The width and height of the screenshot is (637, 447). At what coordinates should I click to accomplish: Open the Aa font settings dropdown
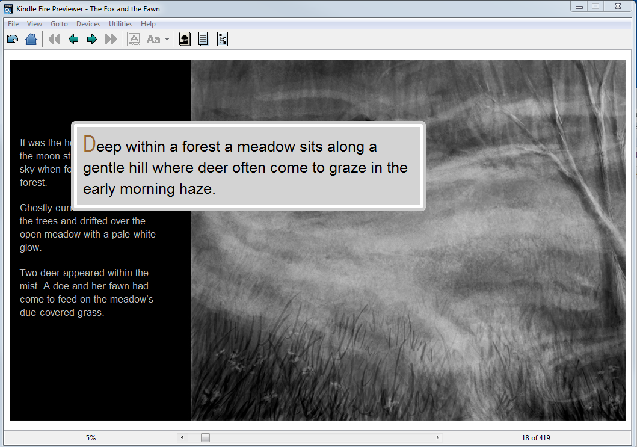click(x=157, y=39)
